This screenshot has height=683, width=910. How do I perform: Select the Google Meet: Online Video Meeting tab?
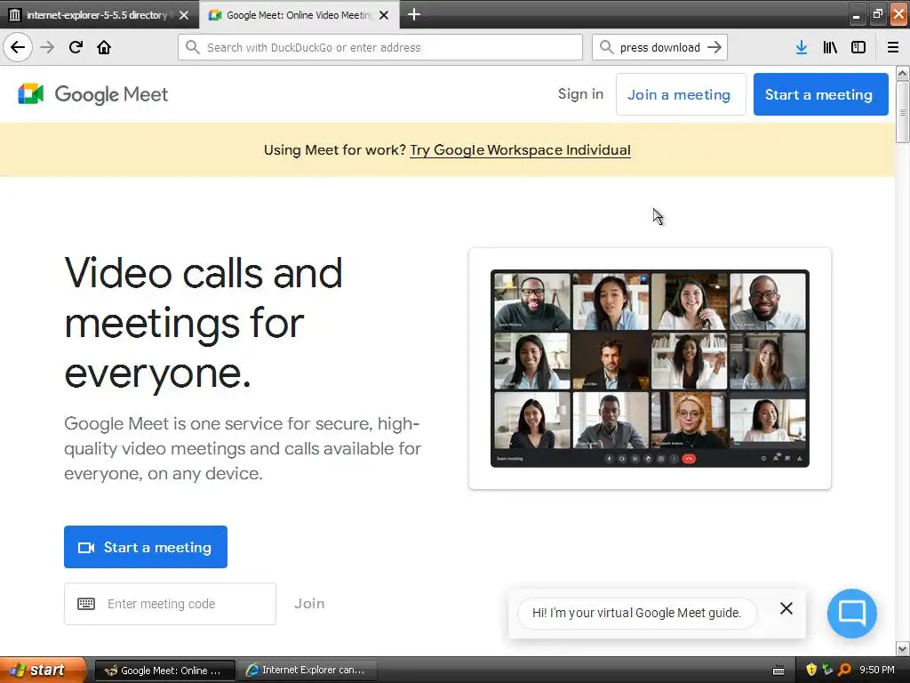pos(299,15)
